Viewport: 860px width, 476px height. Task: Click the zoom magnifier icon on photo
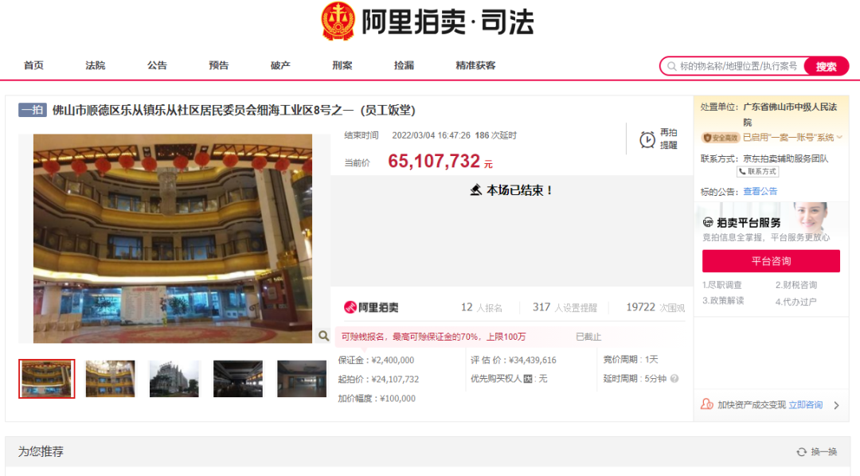tap(323, 336)
